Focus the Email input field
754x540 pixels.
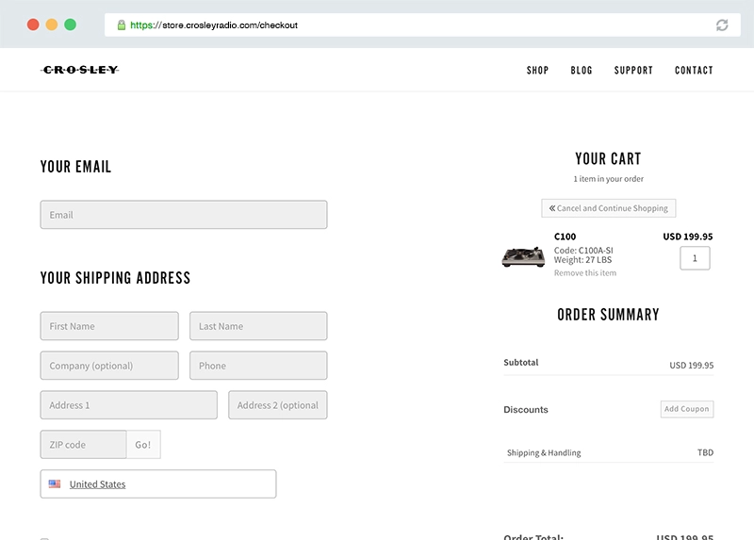click(x=184, y=215)
